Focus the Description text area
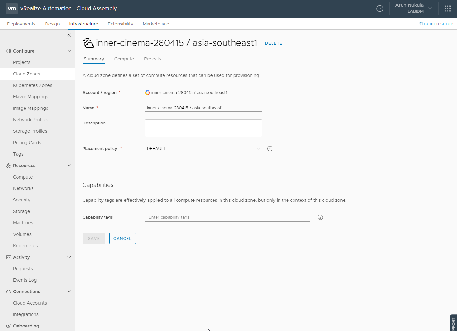Image resolution: width=457 pixels, height=331 pixels. click(x=203, y=128)
